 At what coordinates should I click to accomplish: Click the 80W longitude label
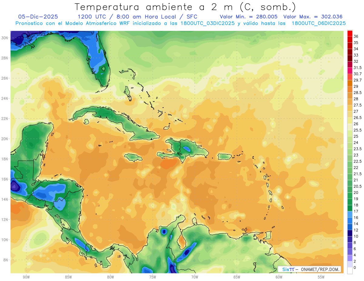(x=110, y=277)
